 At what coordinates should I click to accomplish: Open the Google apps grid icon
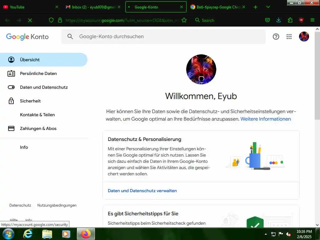(289, 37)
